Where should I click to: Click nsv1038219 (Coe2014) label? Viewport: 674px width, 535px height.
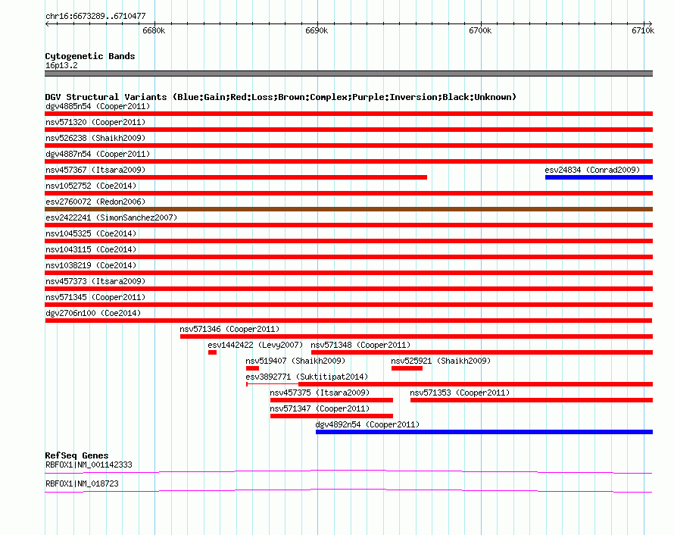click(x=91, y=265)
